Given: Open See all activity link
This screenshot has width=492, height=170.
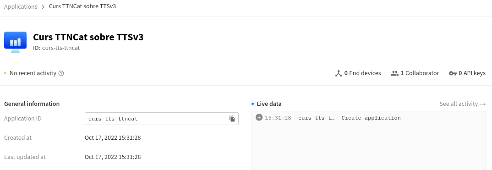Looking at the screenshot, I should click(x=463, y=104).
